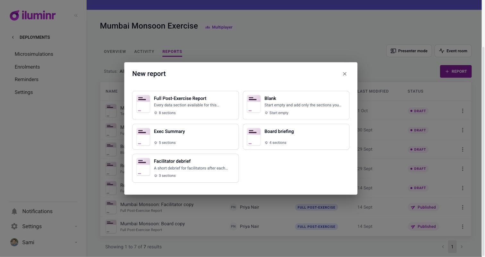Go to the next results page arrow
This screenshot has width=485, height=257.
coord(462,247)
